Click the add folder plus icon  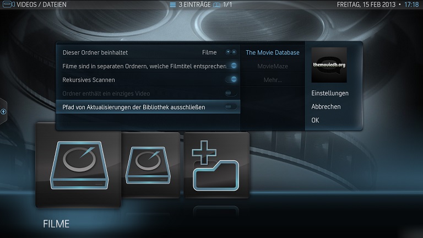click(215, 165)
